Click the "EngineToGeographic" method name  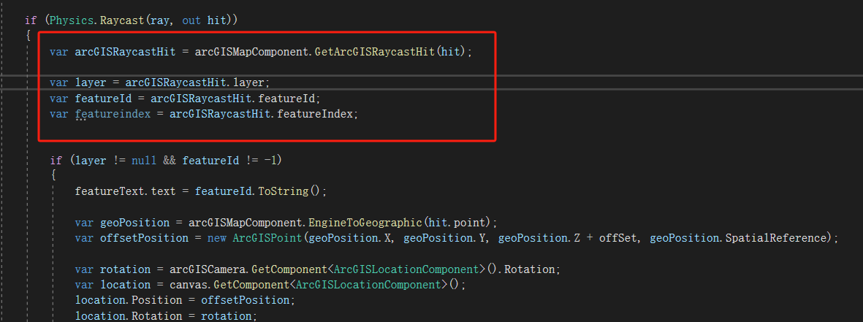coord(365,223)
